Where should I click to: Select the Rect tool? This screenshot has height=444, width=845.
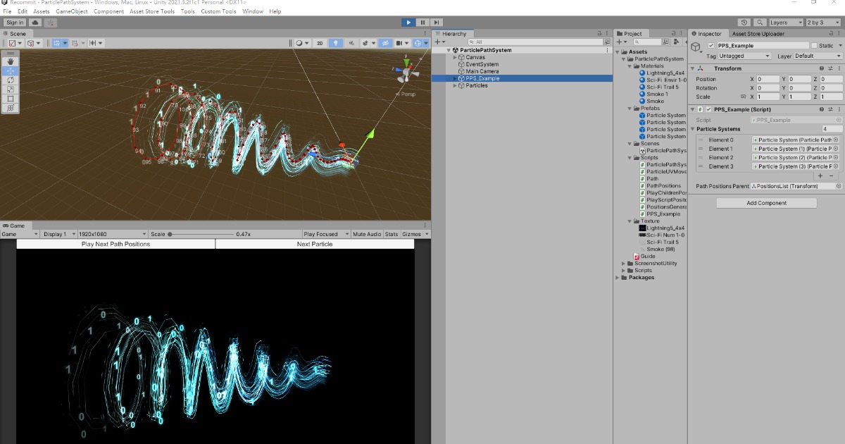point(12,97)
